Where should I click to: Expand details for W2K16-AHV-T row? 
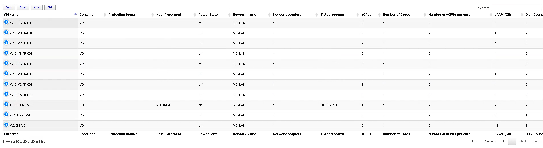(x=6, y=114)
